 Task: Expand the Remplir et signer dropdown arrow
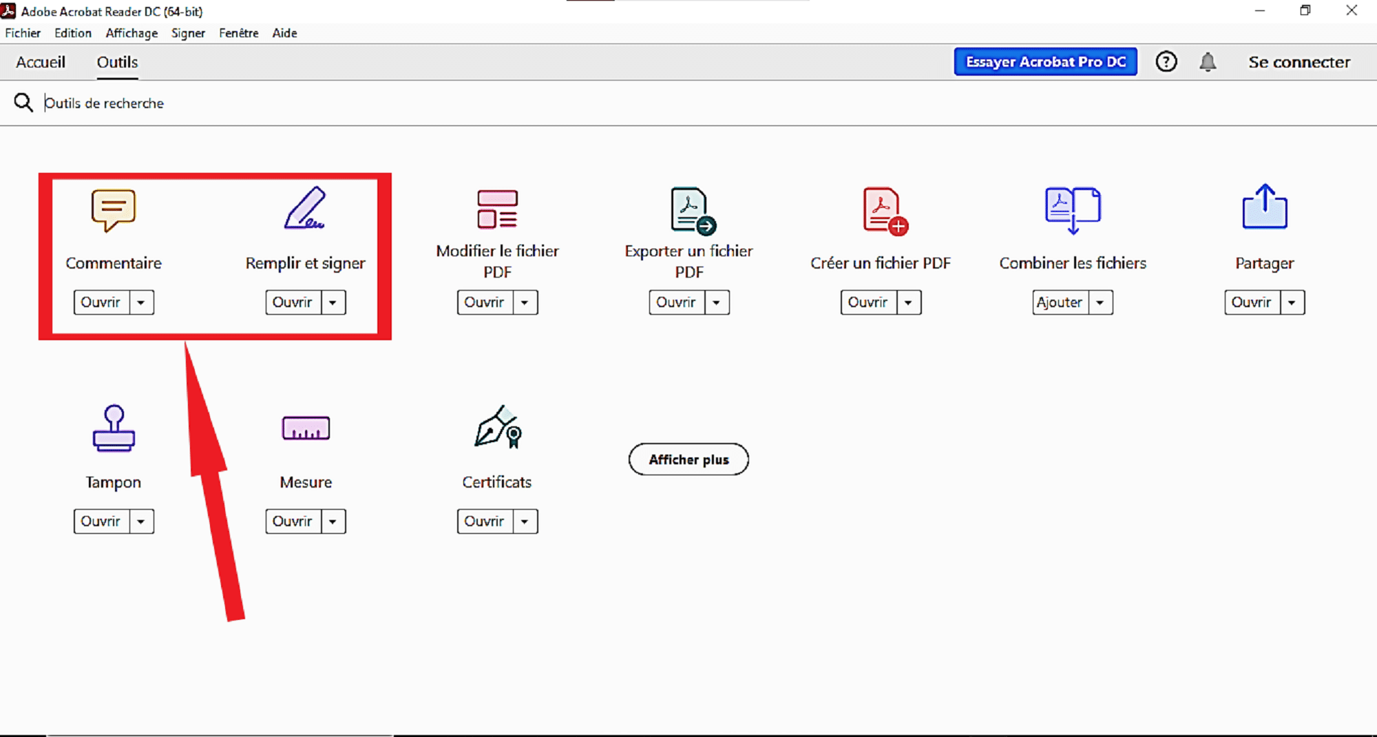tap(334, 302)
